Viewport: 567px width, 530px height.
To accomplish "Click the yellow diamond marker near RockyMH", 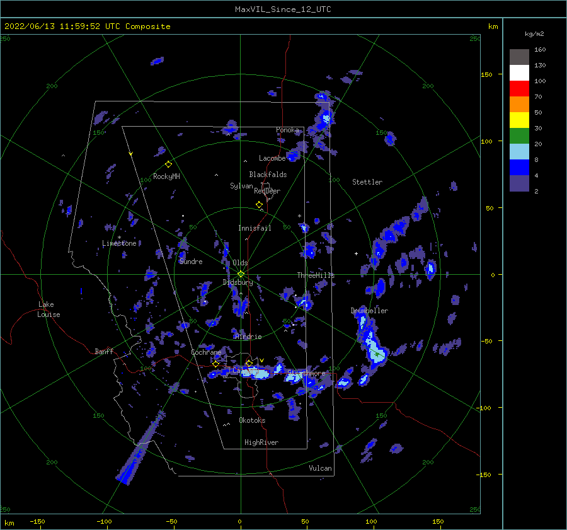I will click(168, 164).
